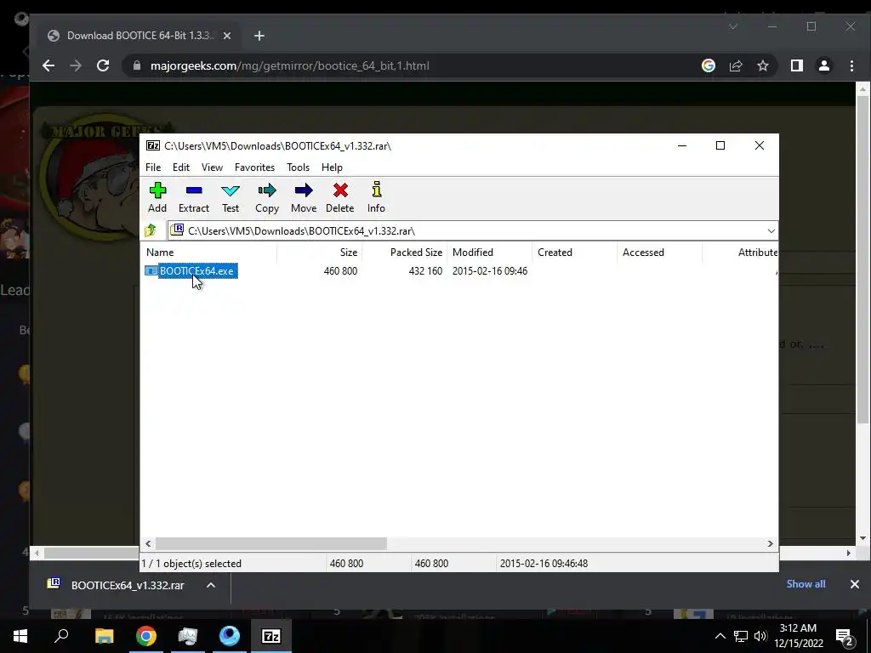Click the red Delete icon
This screenshot has width=871, height=653.
340,197
